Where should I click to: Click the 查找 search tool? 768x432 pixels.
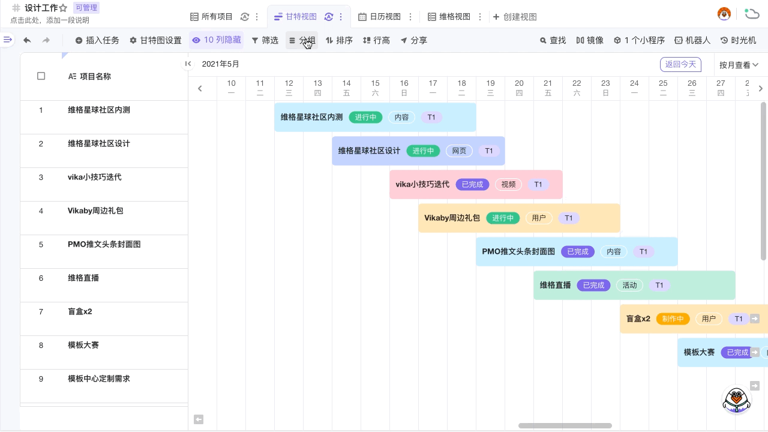[x=553, y=40]
